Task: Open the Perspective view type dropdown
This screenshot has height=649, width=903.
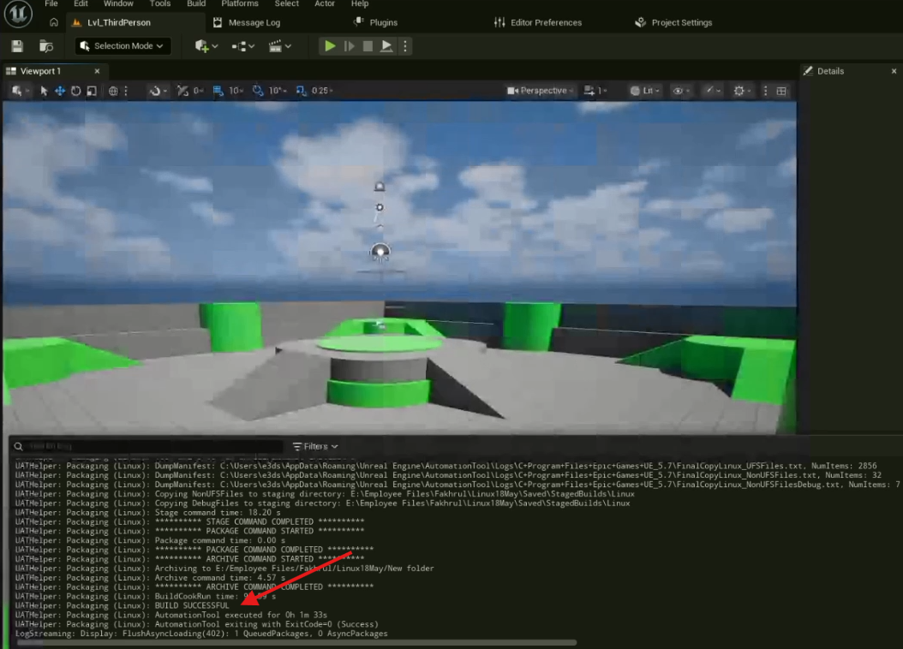Action: (540, 91)
